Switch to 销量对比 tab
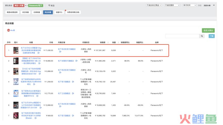This screenshot has height=125, width=223. pos(59,12)
